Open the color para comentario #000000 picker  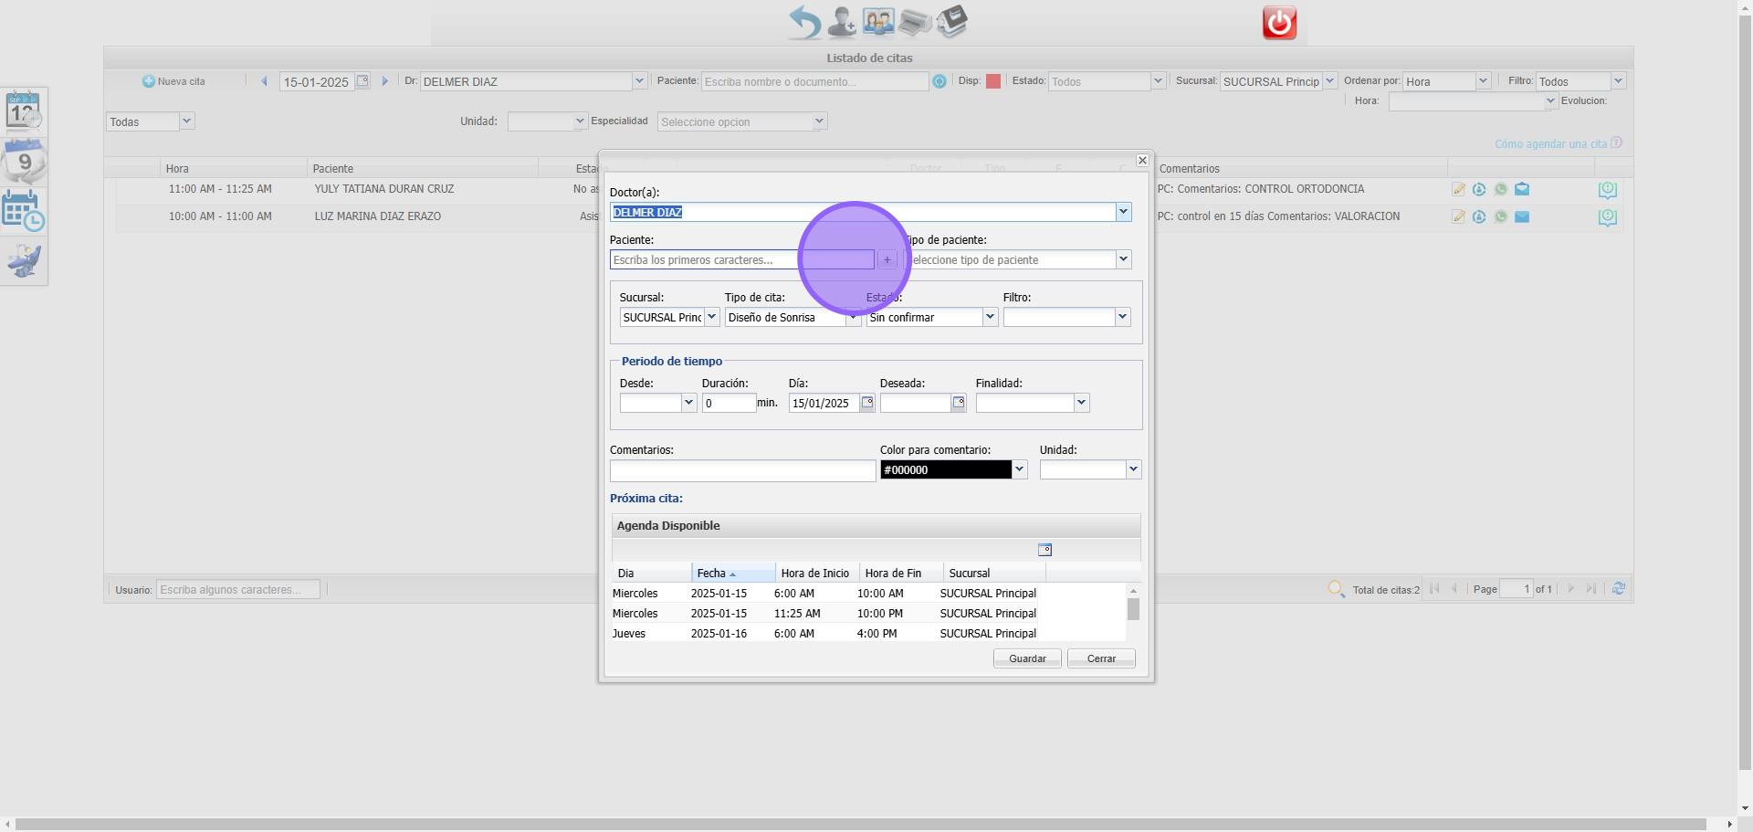pos(1019,470)
